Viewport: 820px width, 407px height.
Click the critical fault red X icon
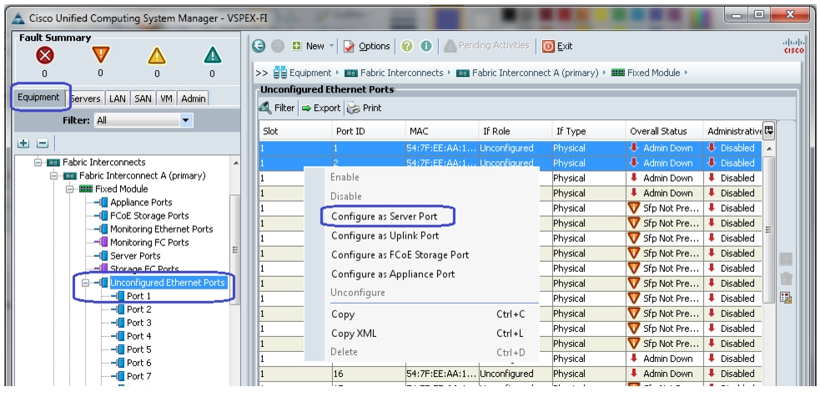pyautogui.click(x=45, y=55)
